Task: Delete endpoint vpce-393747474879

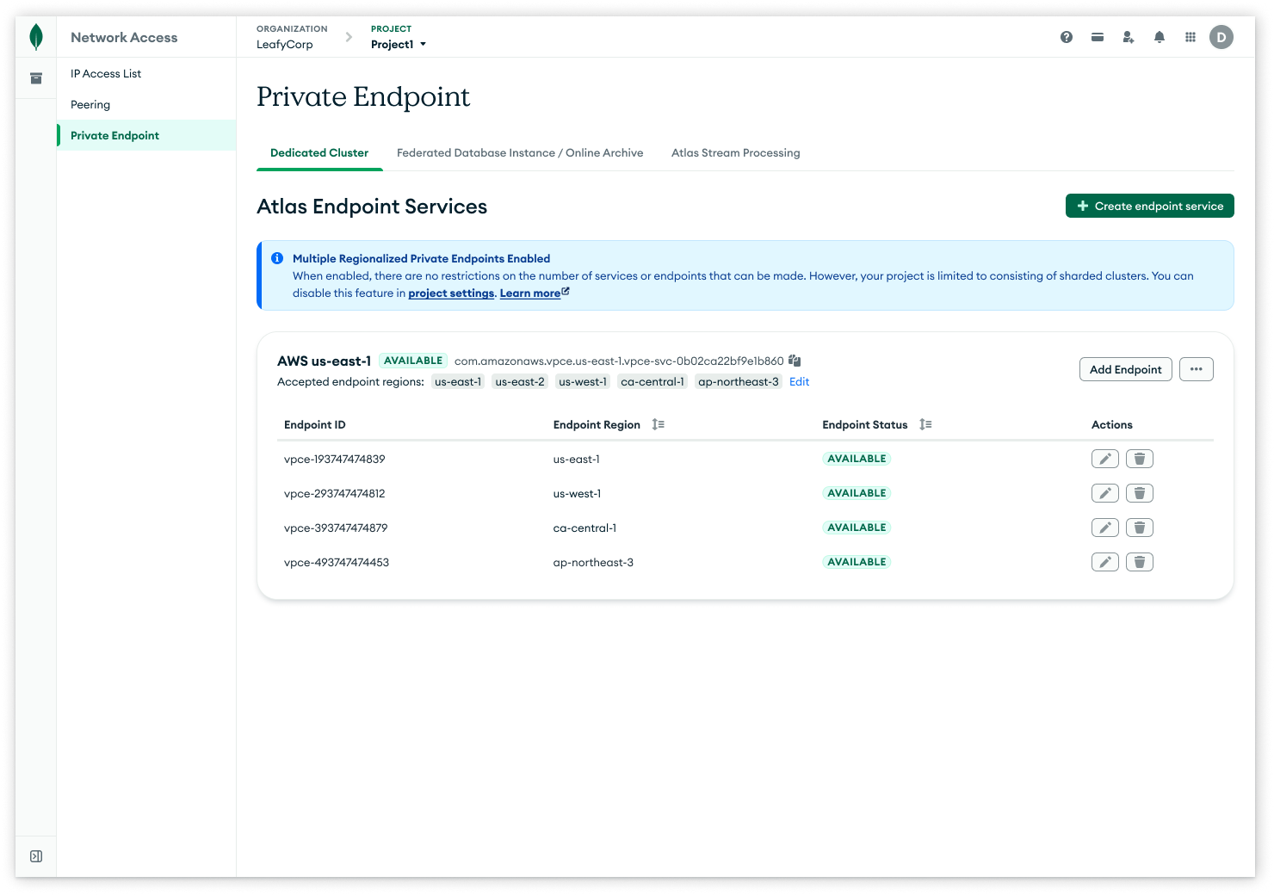Action: point(1140,528)
